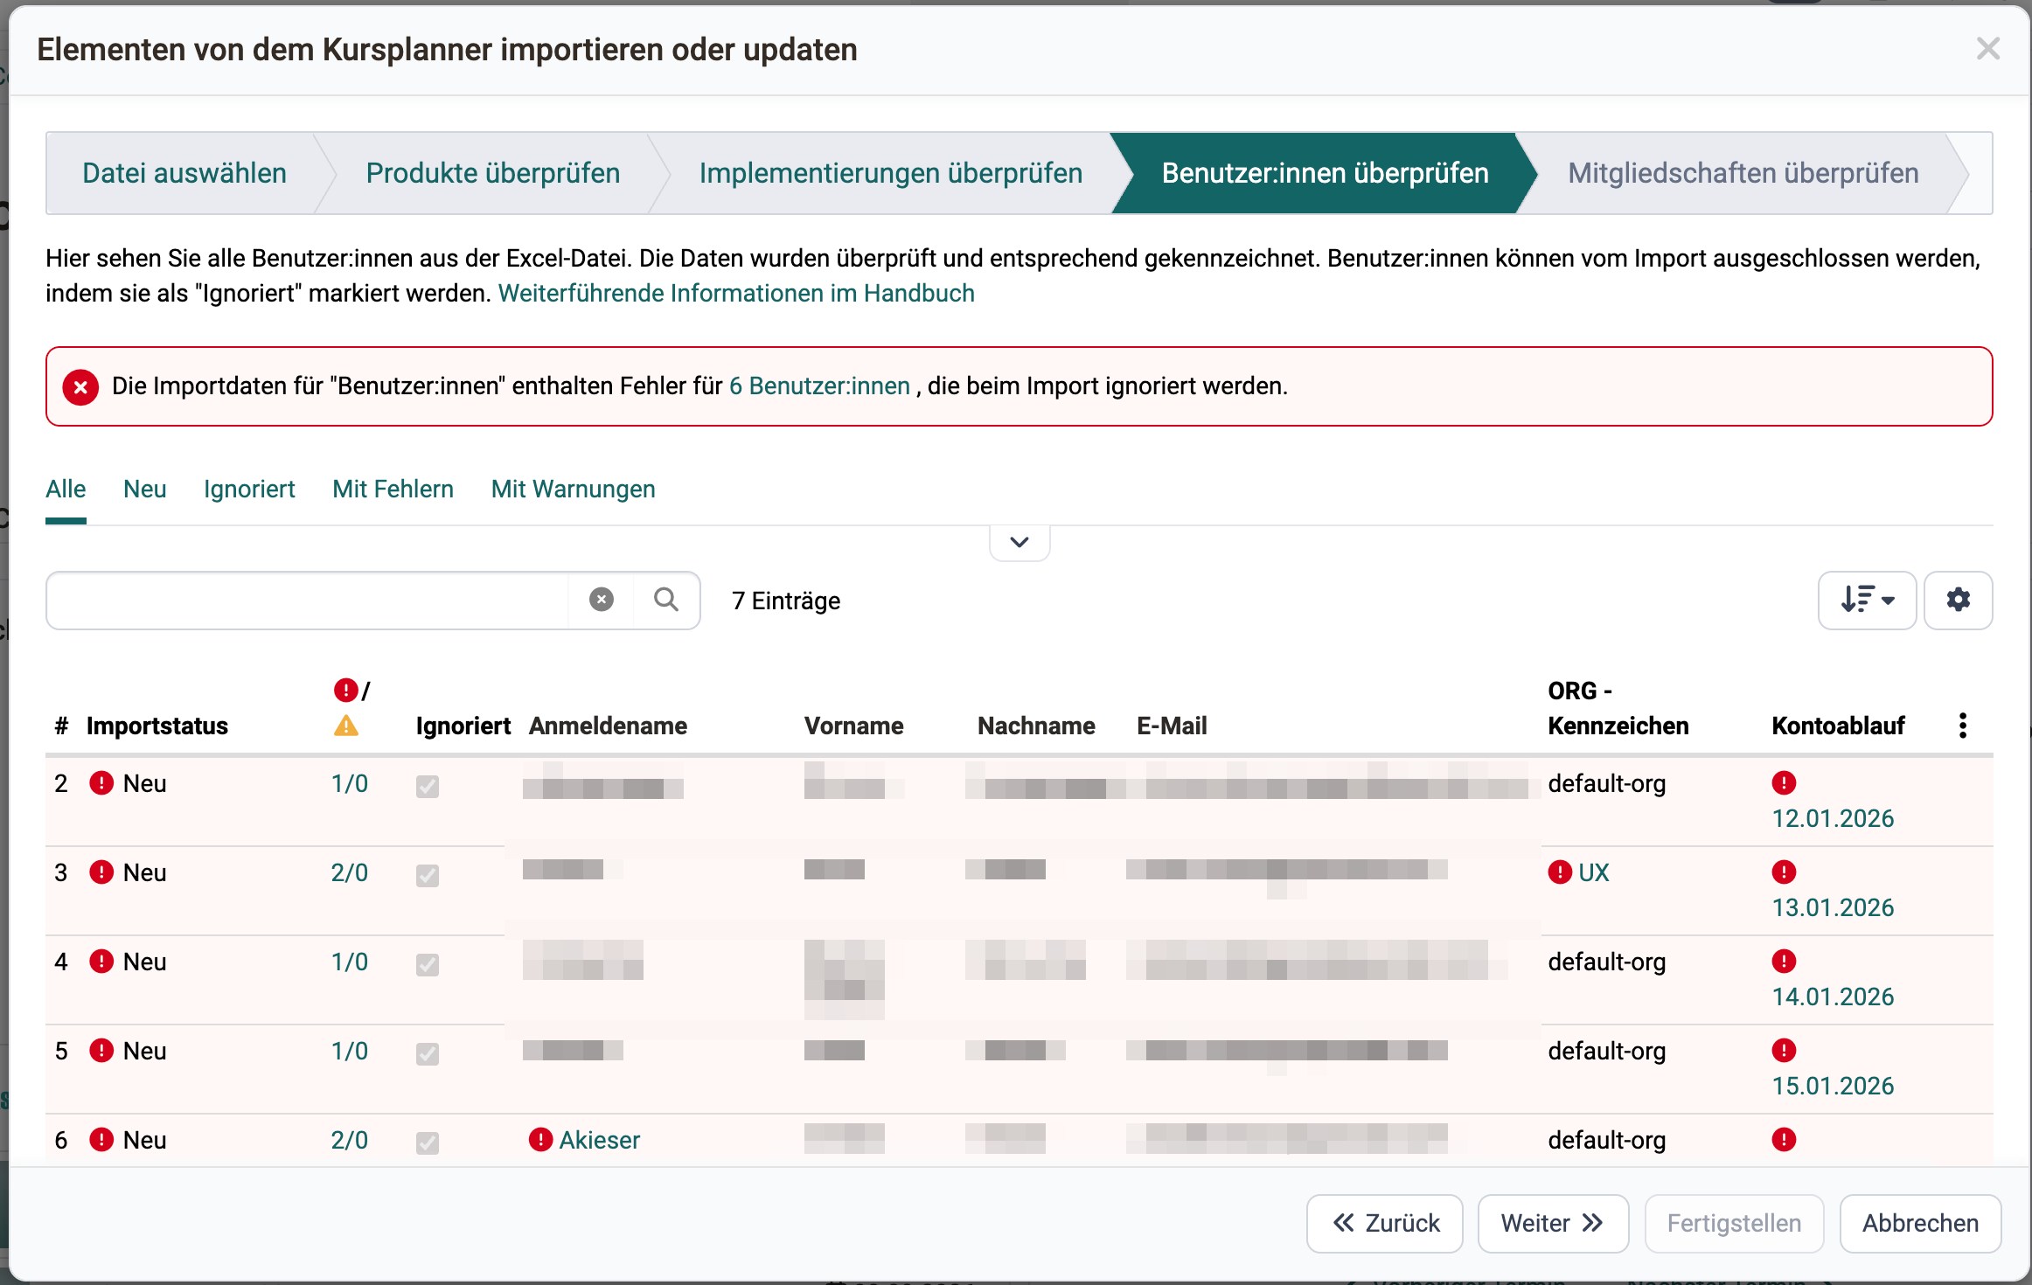Go to the Datei auswählen step

pos(184,173)
